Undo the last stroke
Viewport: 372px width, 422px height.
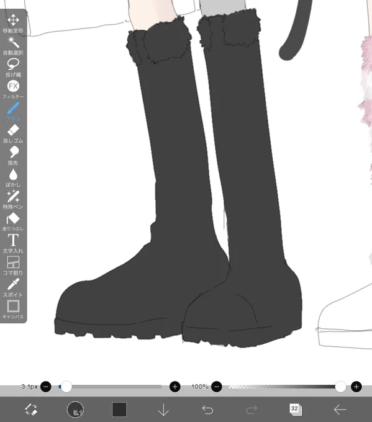pos(207,410)
